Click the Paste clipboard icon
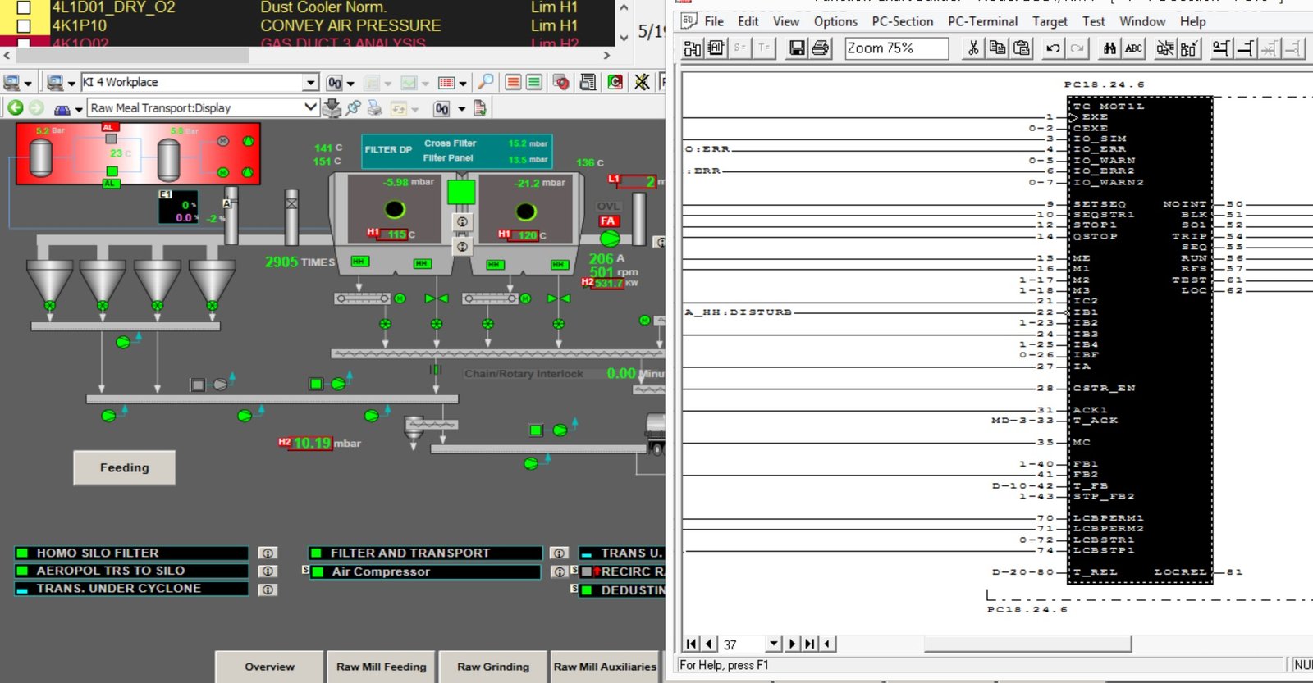1313x683 pixels. (1022, 48)
